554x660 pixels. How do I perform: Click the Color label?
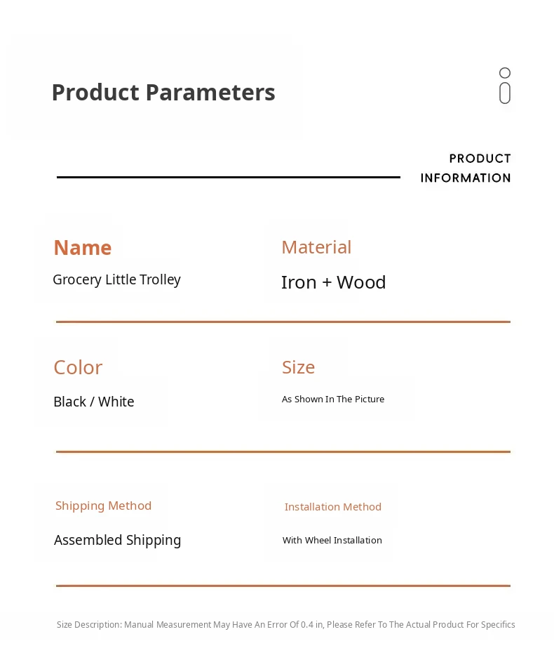(x=78, y=367)
